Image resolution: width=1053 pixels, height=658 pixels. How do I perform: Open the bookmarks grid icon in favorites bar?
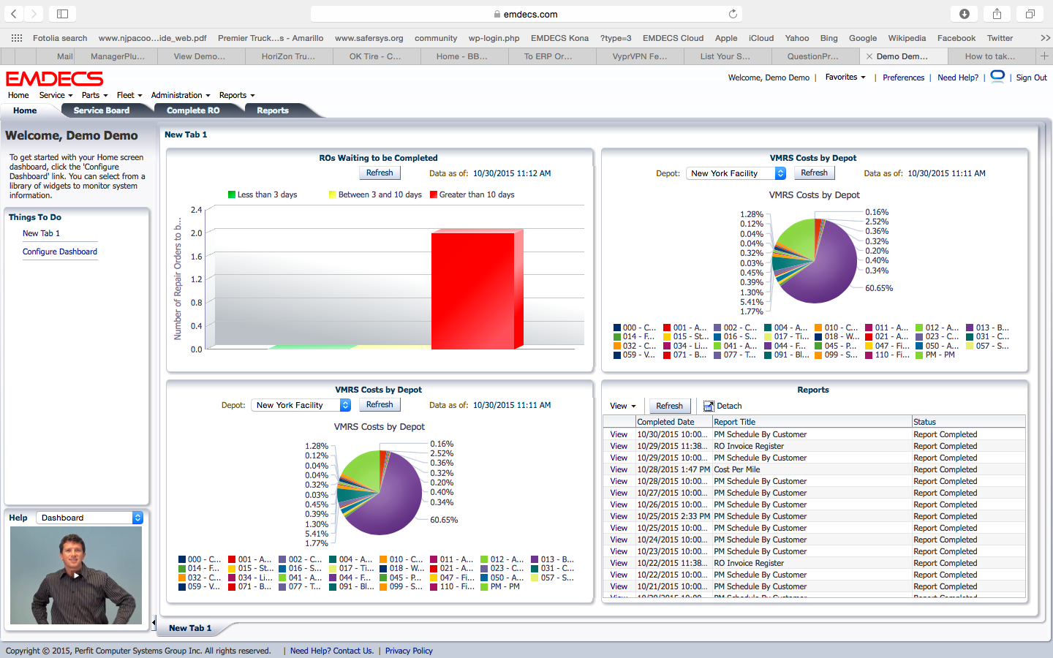pos(16,38)
